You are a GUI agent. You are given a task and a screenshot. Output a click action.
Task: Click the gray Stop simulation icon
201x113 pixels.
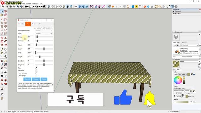117,6
